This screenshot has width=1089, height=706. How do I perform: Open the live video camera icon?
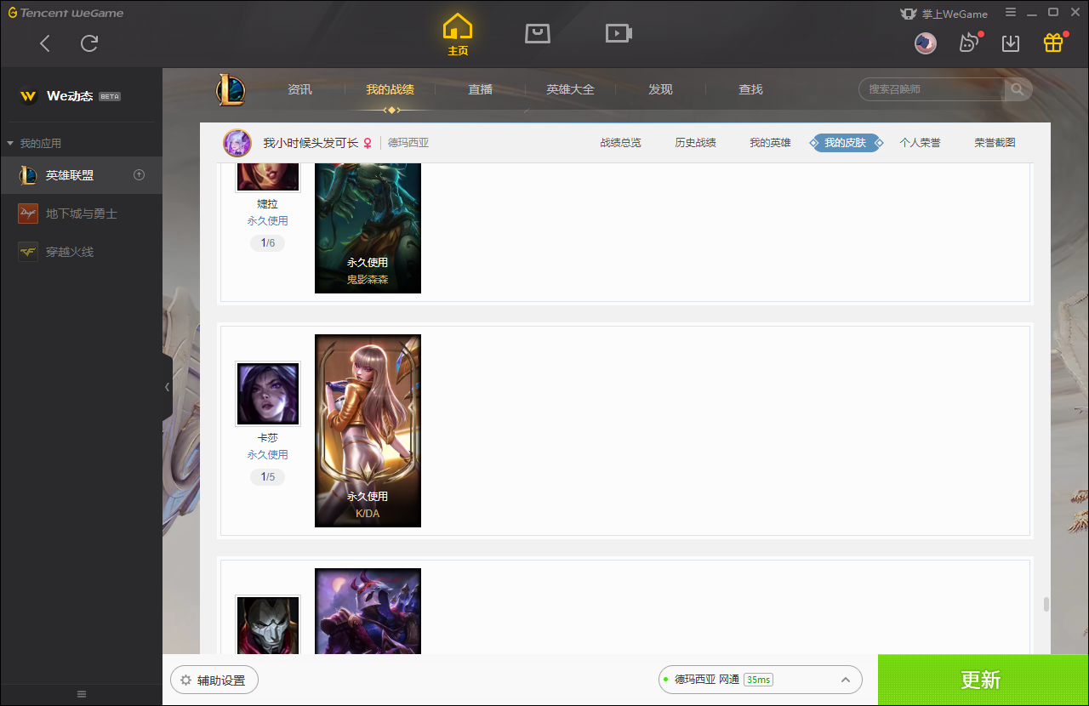[x=619, y=33]
